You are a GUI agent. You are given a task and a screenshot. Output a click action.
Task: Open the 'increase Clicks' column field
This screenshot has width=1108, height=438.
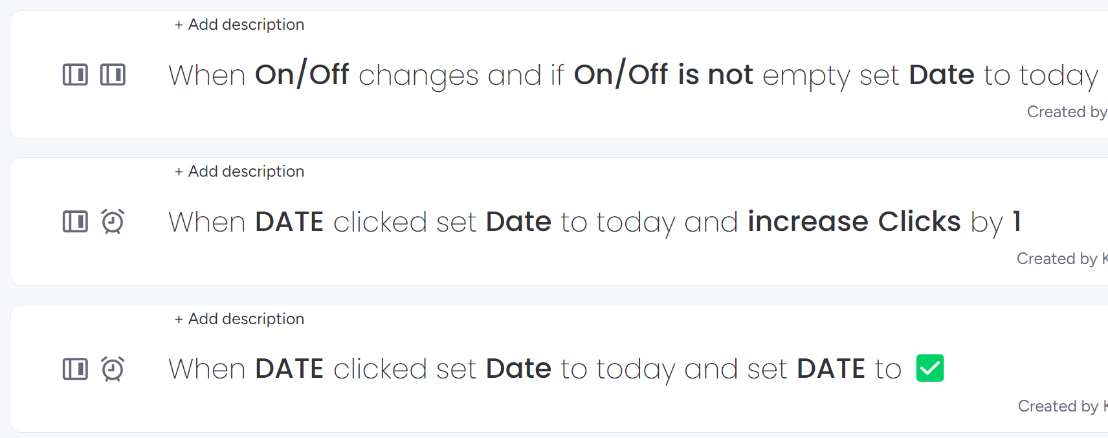point(854,222)
